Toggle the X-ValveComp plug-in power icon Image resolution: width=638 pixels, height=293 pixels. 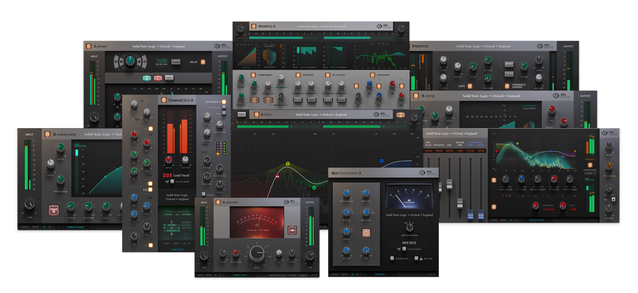pos(47,135)
